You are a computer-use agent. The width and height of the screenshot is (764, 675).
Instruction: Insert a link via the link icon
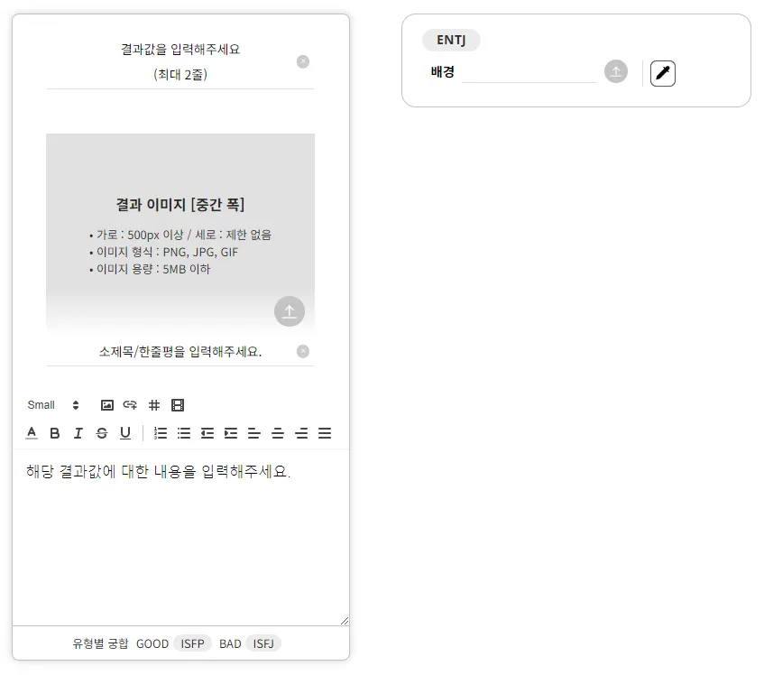click(130, 405)
